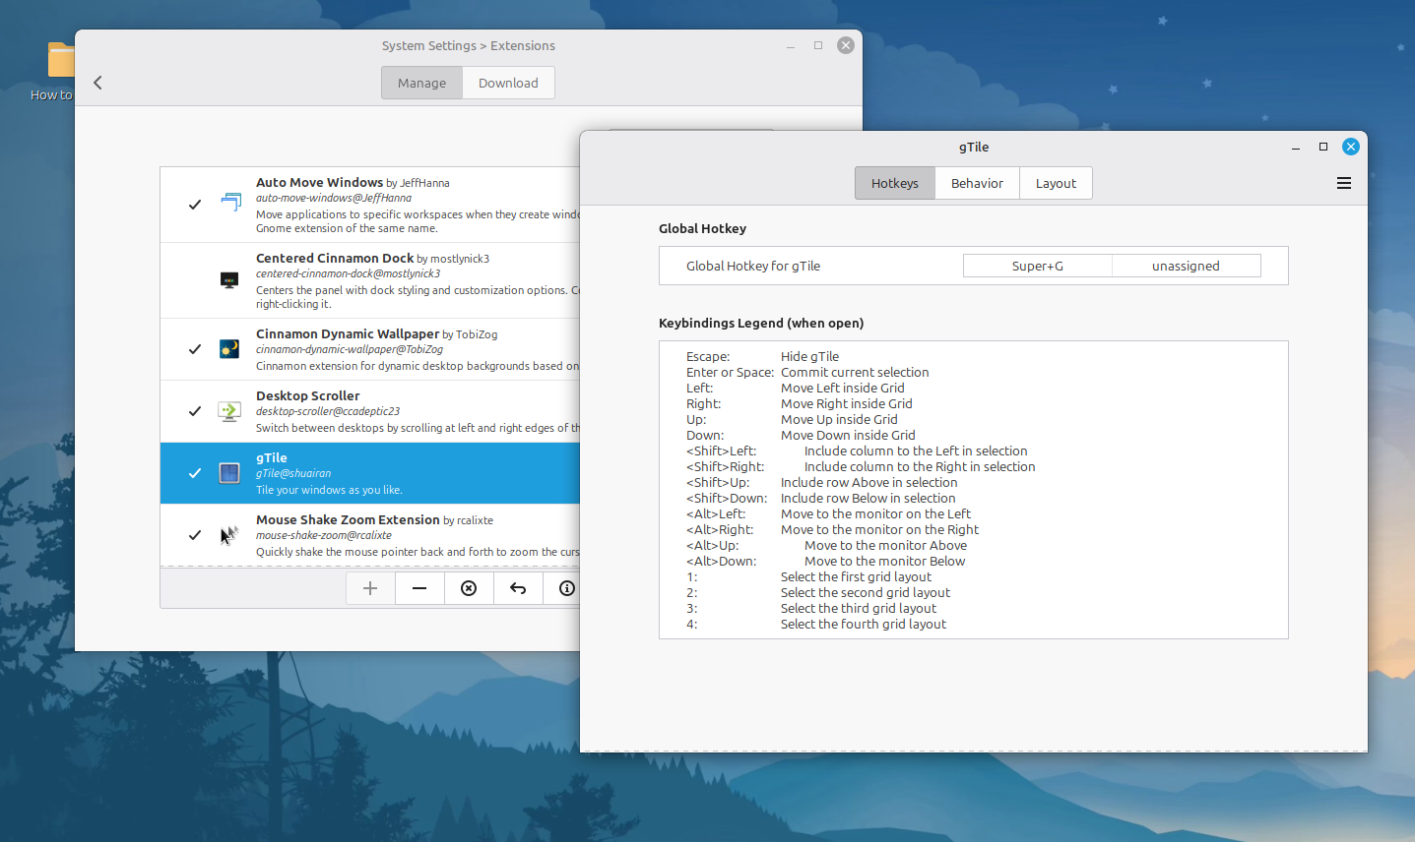This screenshot has height=842, width=1415.
Task: Toggle checkmark for Cinnamon Dynamic Wallpaper
Action: coord(195,349)
